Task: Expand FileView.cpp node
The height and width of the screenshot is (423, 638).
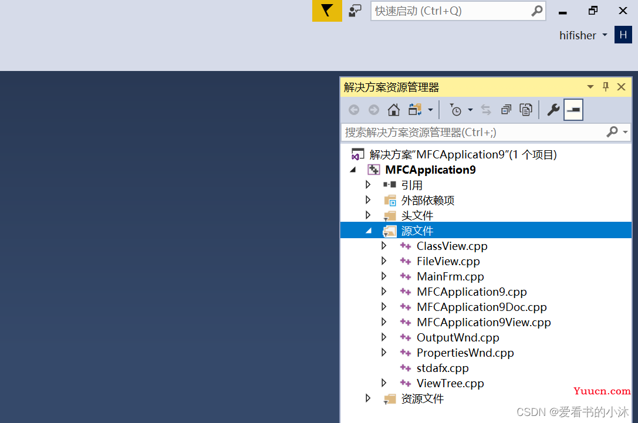Action: [384, 261]
